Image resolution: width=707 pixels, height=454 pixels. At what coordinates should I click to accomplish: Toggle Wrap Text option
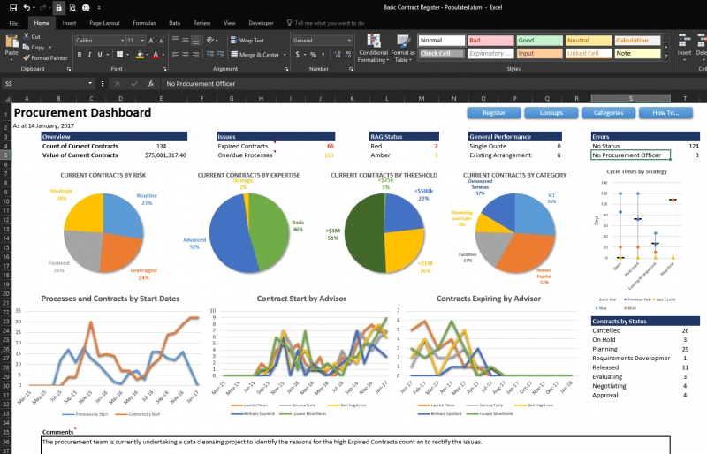pos(247,40)
